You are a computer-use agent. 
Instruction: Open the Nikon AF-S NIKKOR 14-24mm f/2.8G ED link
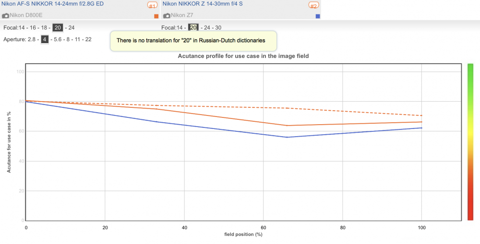point(53,4)
